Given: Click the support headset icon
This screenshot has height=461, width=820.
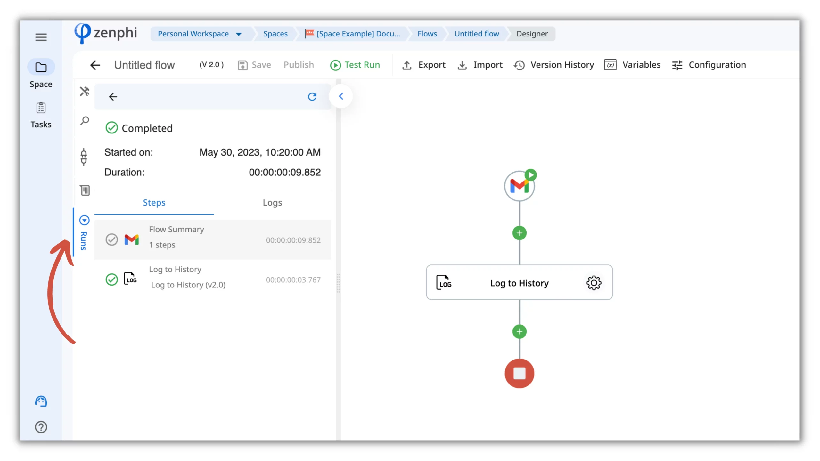Looking at the screenshot, I should (x=41, y=401).
